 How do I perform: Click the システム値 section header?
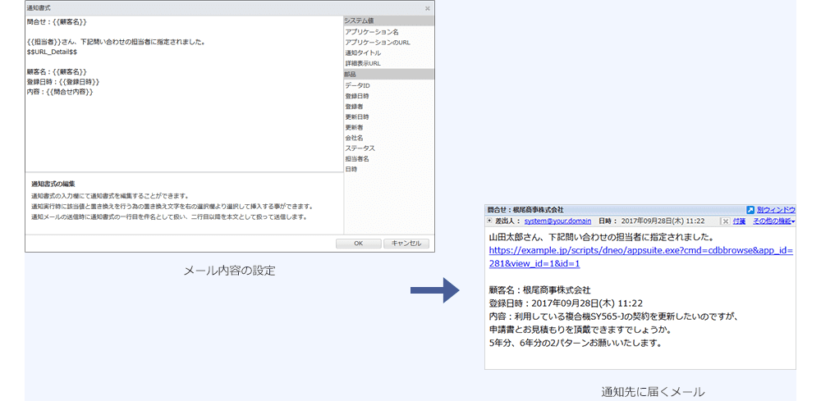tap(389, 21)
